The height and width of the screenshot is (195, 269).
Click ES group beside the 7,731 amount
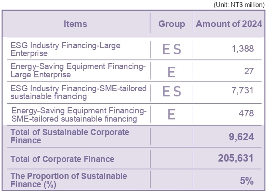[x=171, y=92]
